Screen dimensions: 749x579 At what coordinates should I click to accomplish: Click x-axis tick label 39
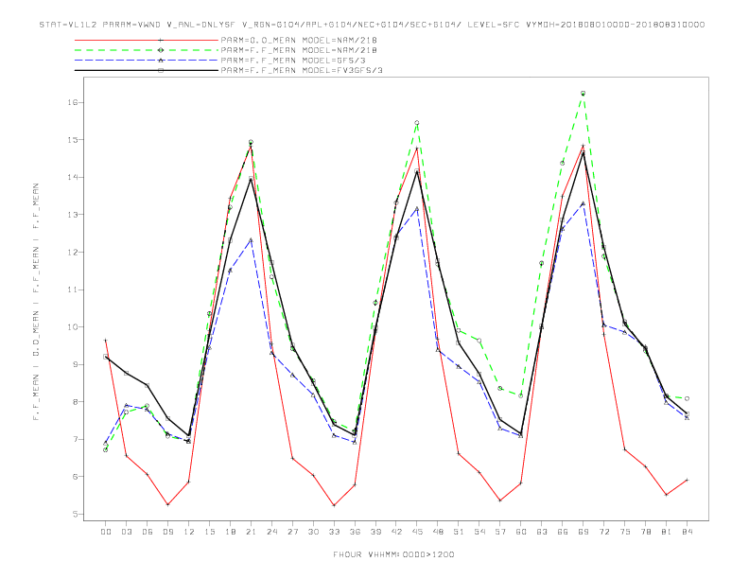pos(375,532)
